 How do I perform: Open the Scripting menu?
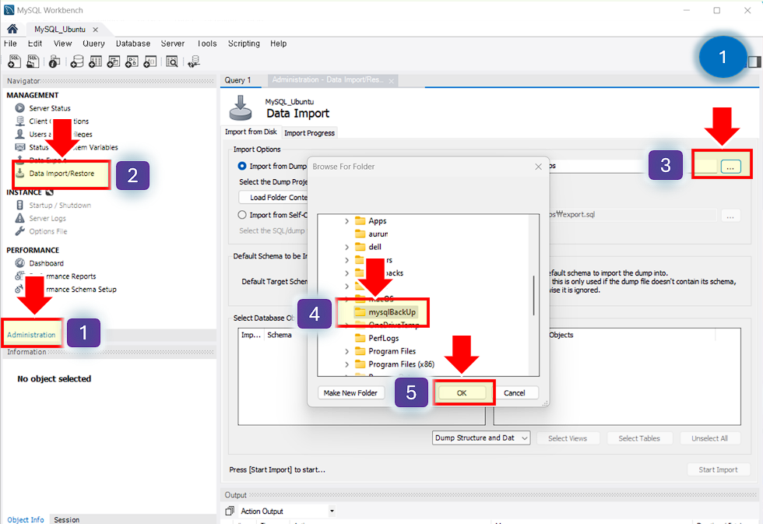click(244, 44)
